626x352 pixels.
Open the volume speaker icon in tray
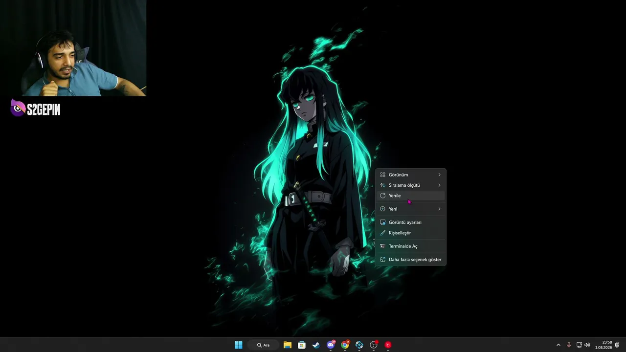point(587,345)
